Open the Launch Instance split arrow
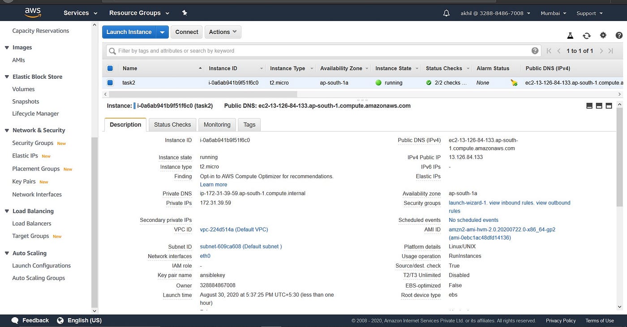627x327 pixels. (163, 32)
